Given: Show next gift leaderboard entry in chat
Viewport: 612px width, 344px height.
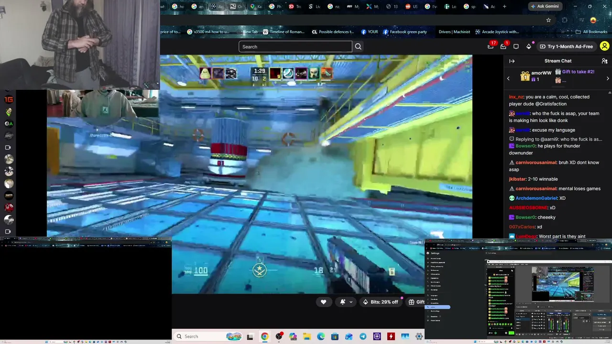Looking at the screenshot, I should click(x=608, y=78).
